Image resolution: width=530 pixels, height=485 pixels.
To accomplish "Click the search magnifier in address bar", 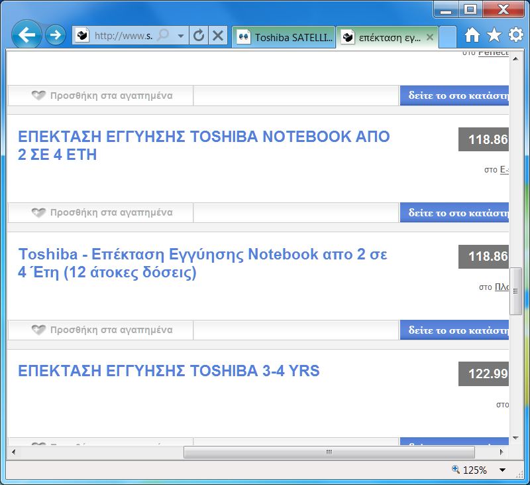I will [x=163, y=35].
